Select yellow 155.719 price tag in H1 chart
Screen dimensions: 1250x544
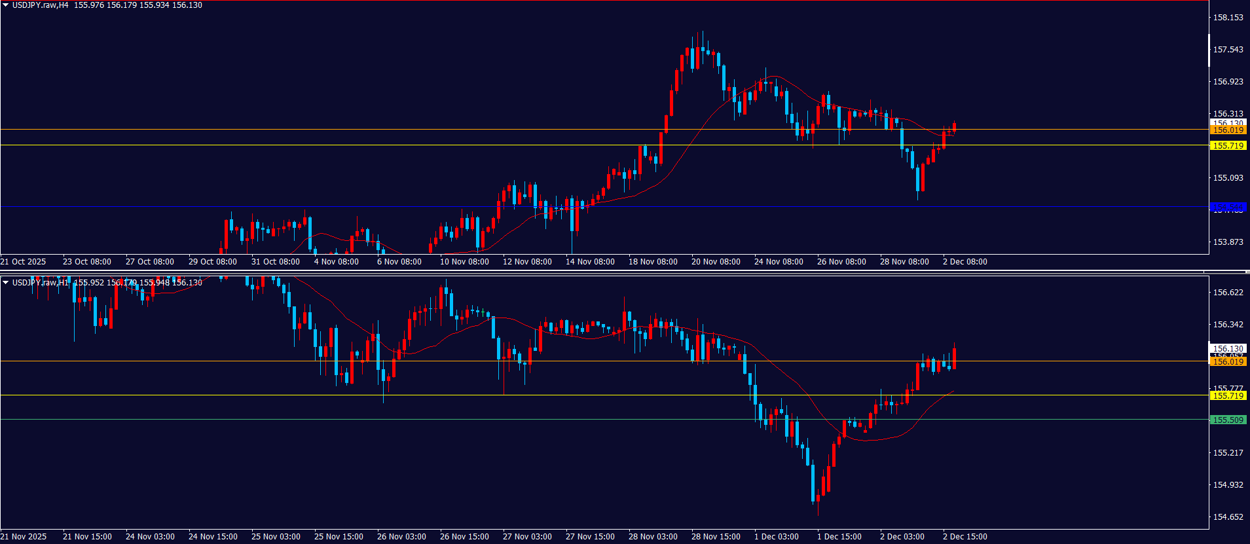pos(1228,396)
